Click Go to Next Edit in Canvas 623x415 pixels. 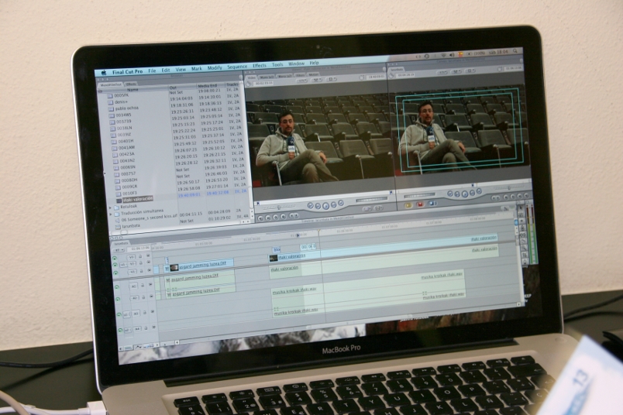coord(479,191)
